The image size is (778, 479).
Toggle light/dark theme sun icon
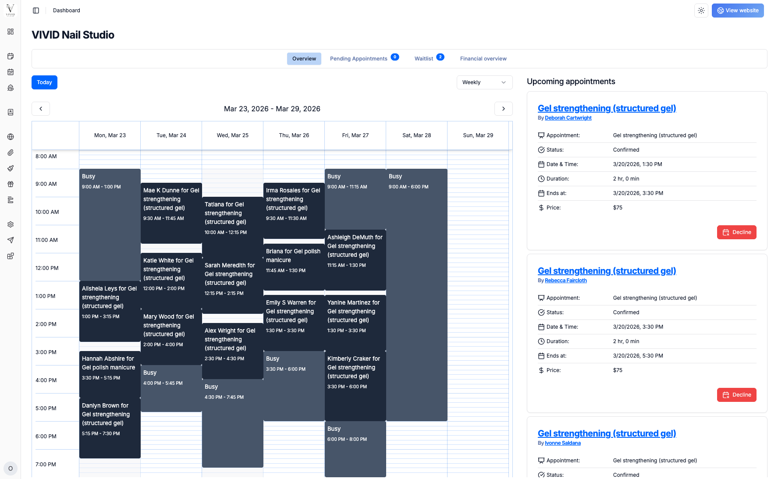tap(701, 11)
